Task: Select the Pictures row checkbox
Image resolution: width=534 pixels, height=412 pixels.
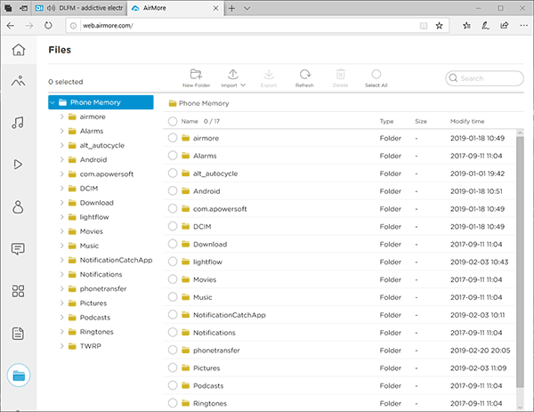Action: pyautogui.click(x=173, y=368)
